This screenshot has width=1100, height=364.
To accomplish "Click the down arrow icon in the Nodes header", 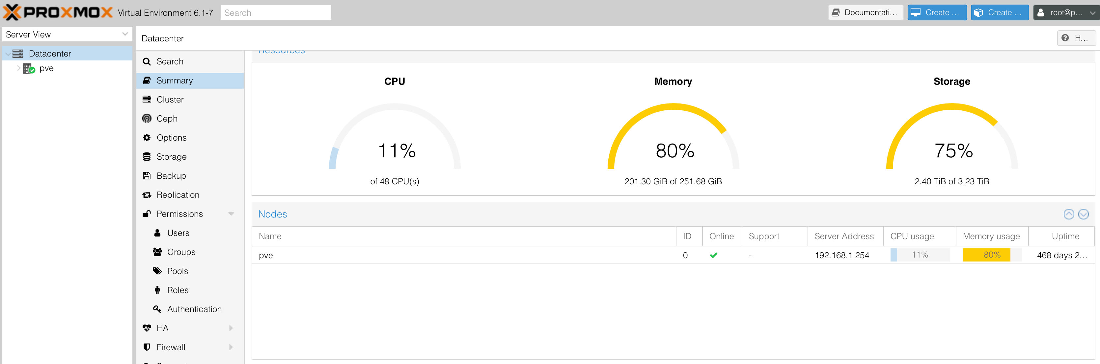I will (1083, 214).
